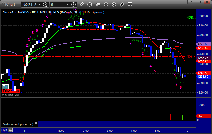Screen dimensions: 212x134
Task: Open the symbol settings gear menu
Action: [x=45, y=4]
